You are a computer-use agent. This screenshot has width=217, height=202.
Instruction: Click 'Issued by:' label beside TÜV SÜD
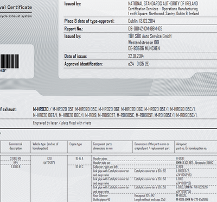point(73,36)
